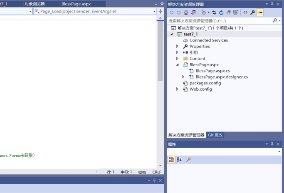Expand BlessPage.aspx.designer.cs node

tap(183, 77)
